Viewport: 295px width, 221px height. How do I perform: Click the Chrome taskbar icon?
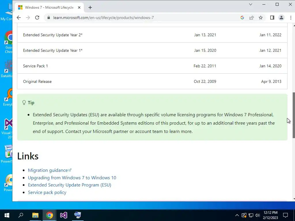[49, 215]
